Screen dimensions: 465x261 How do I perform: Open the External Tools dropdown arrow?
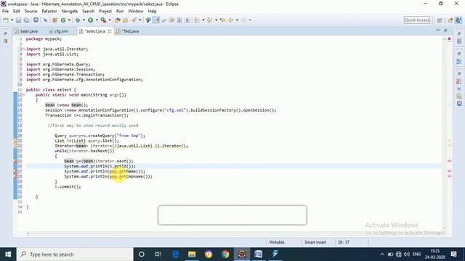coord(110,20)
